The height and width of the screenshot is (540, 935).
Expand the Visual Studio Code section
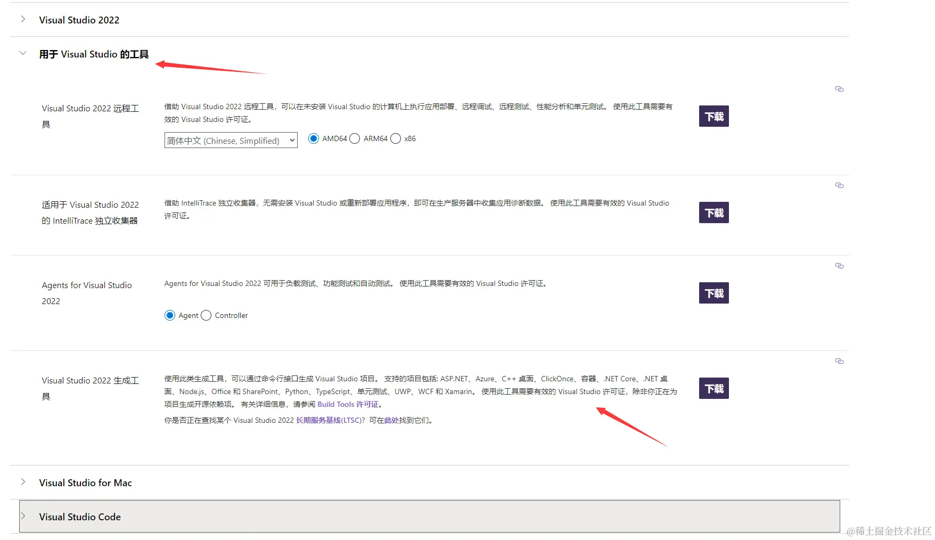(x=429, y=517)
